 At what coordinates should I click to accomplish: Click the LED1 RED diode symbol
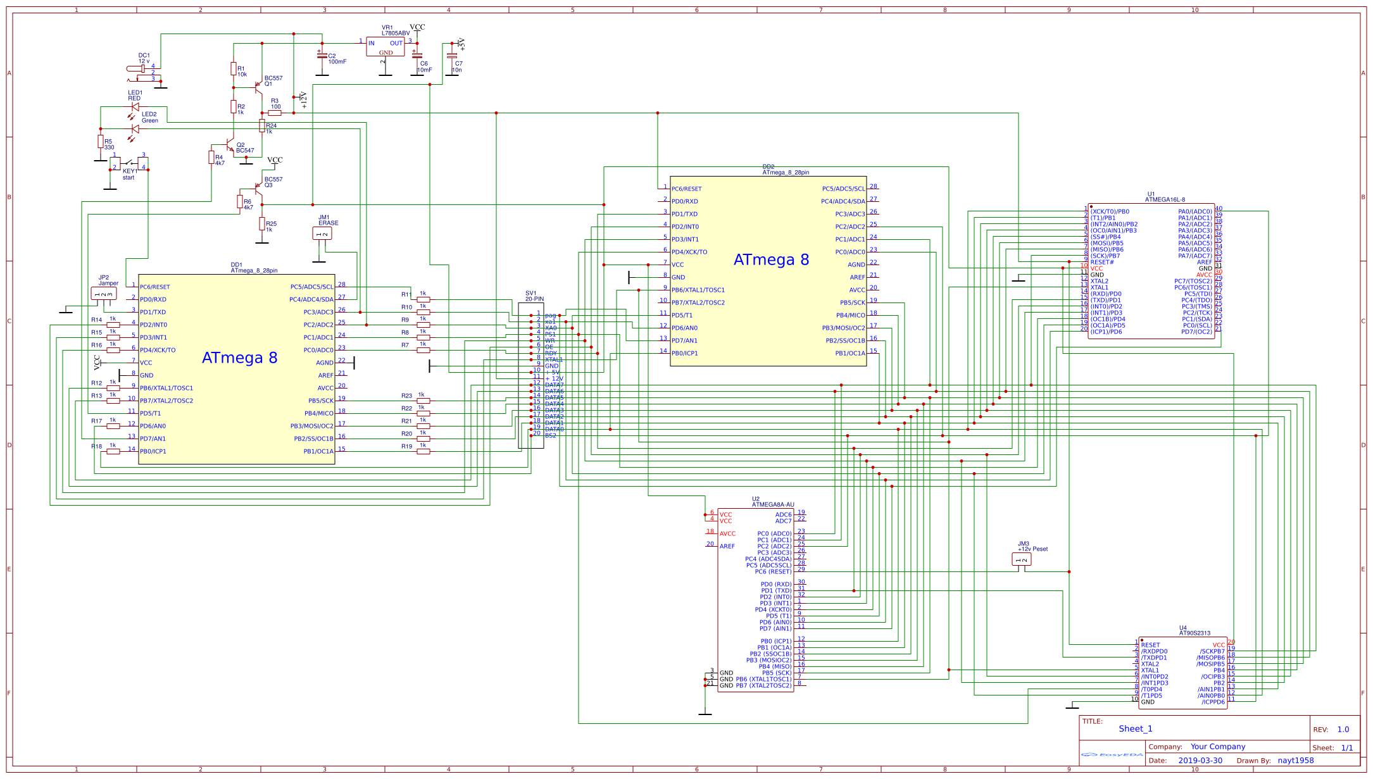135,107
